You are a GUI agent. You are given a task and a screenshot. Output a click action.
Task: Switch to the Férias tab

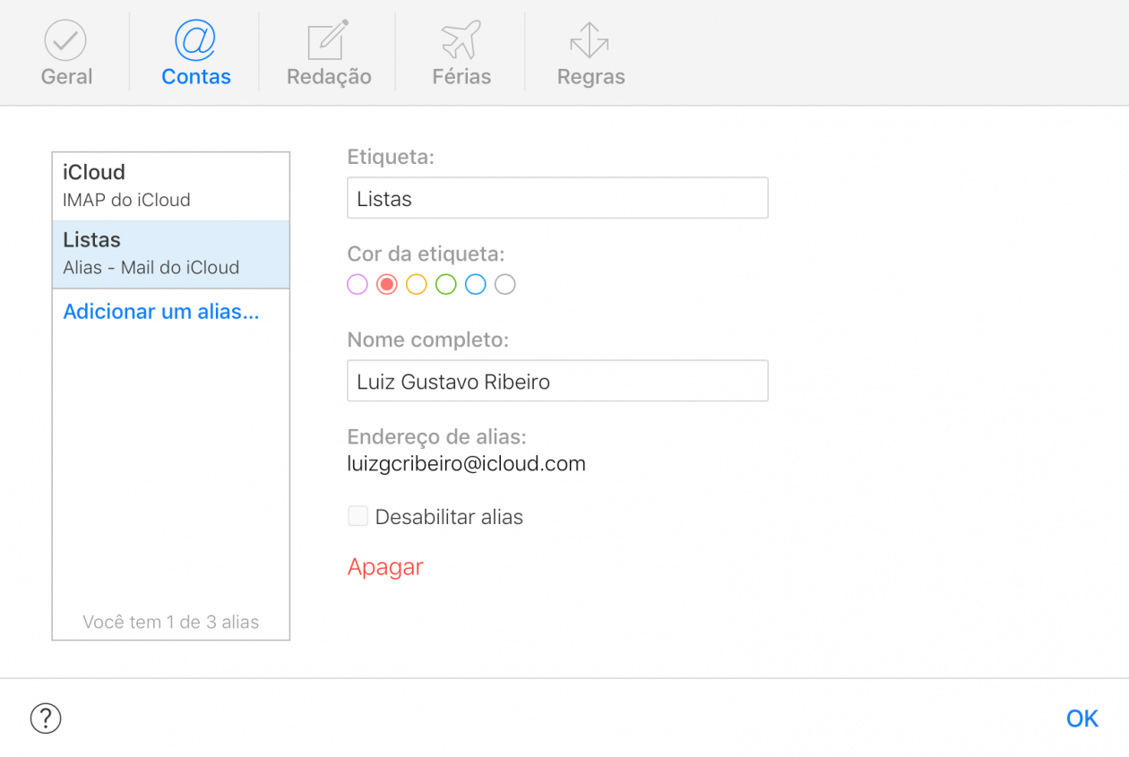[x=461, y=52]
